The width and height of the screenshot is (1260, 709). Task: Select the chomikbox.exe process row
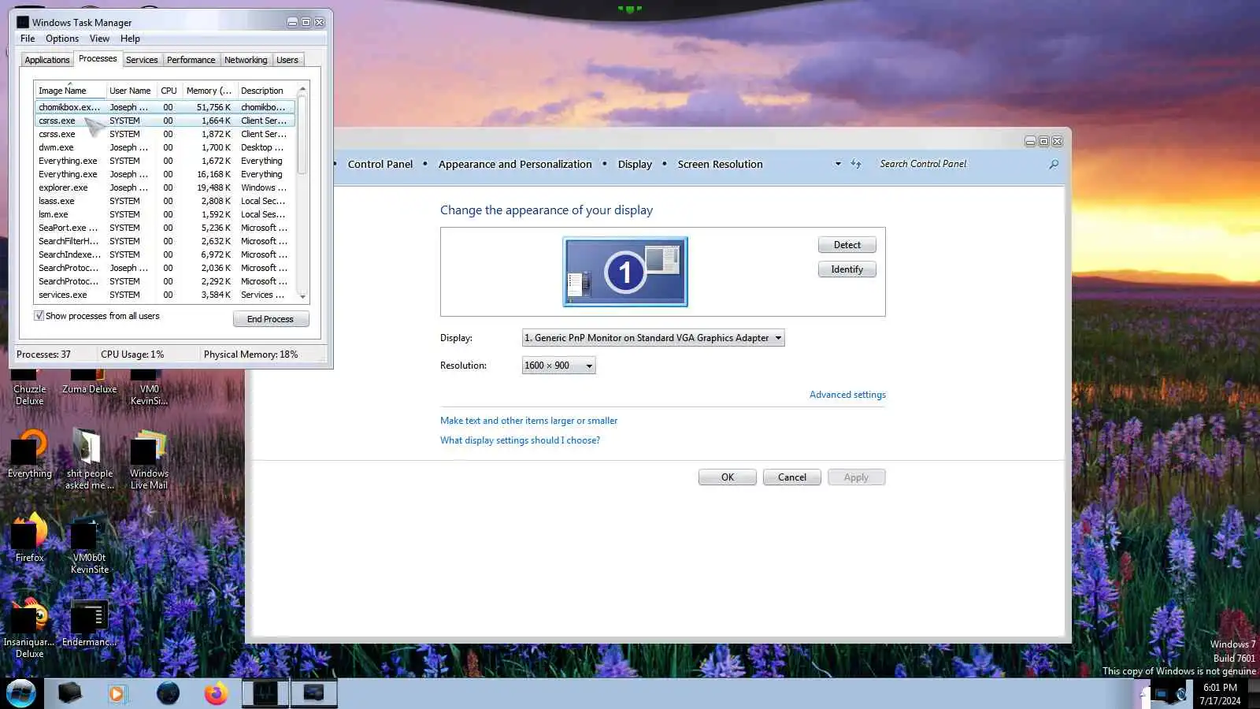click(x=165, y=107)
